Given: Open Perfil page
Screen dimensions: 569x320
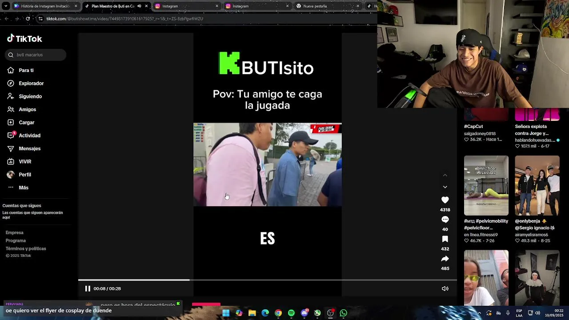Looking at the screenshot, I should click(x=19, y=175).
